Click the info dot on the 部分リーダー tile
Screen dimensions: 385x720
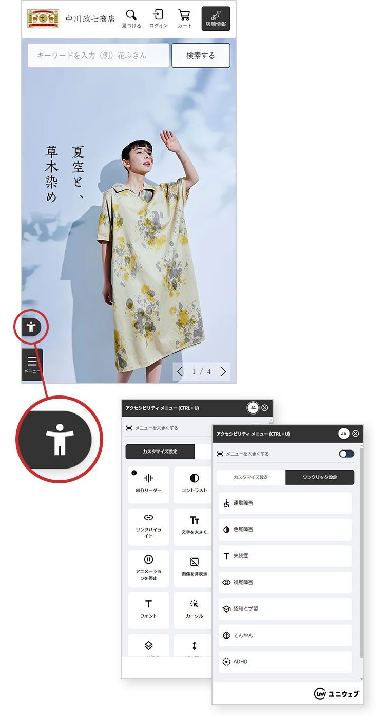[x=134, y=473]
